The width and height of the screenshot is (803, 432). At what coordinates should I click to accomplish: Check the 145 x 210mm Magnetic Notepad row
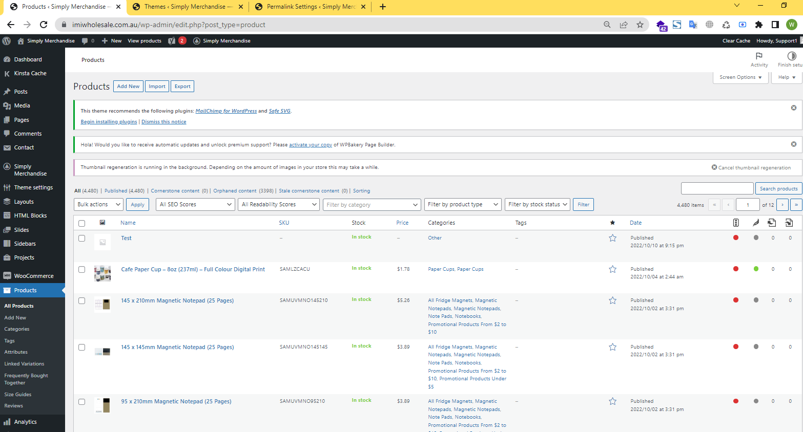[81, 301]
